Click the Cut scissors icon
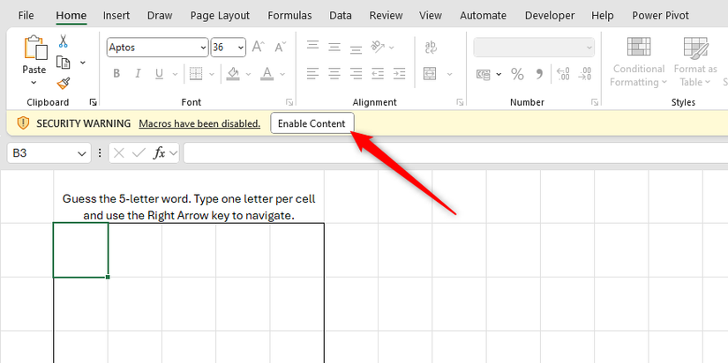 64,41
